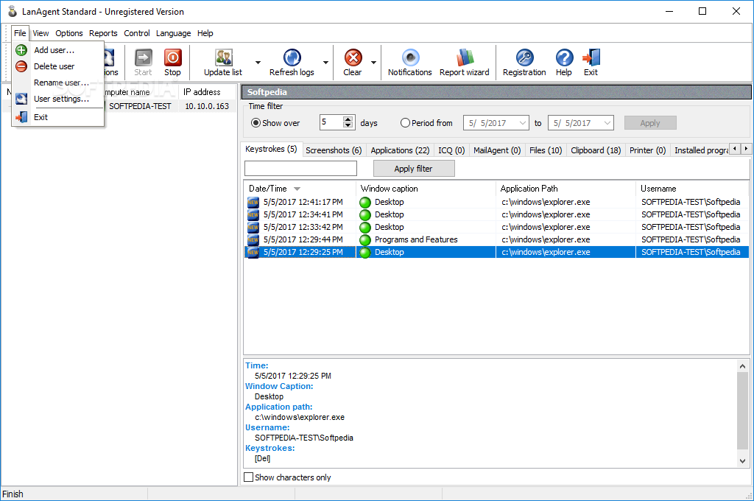Select the 5/5/2017 12:29:44 PM log row

[x=496, y=239]
